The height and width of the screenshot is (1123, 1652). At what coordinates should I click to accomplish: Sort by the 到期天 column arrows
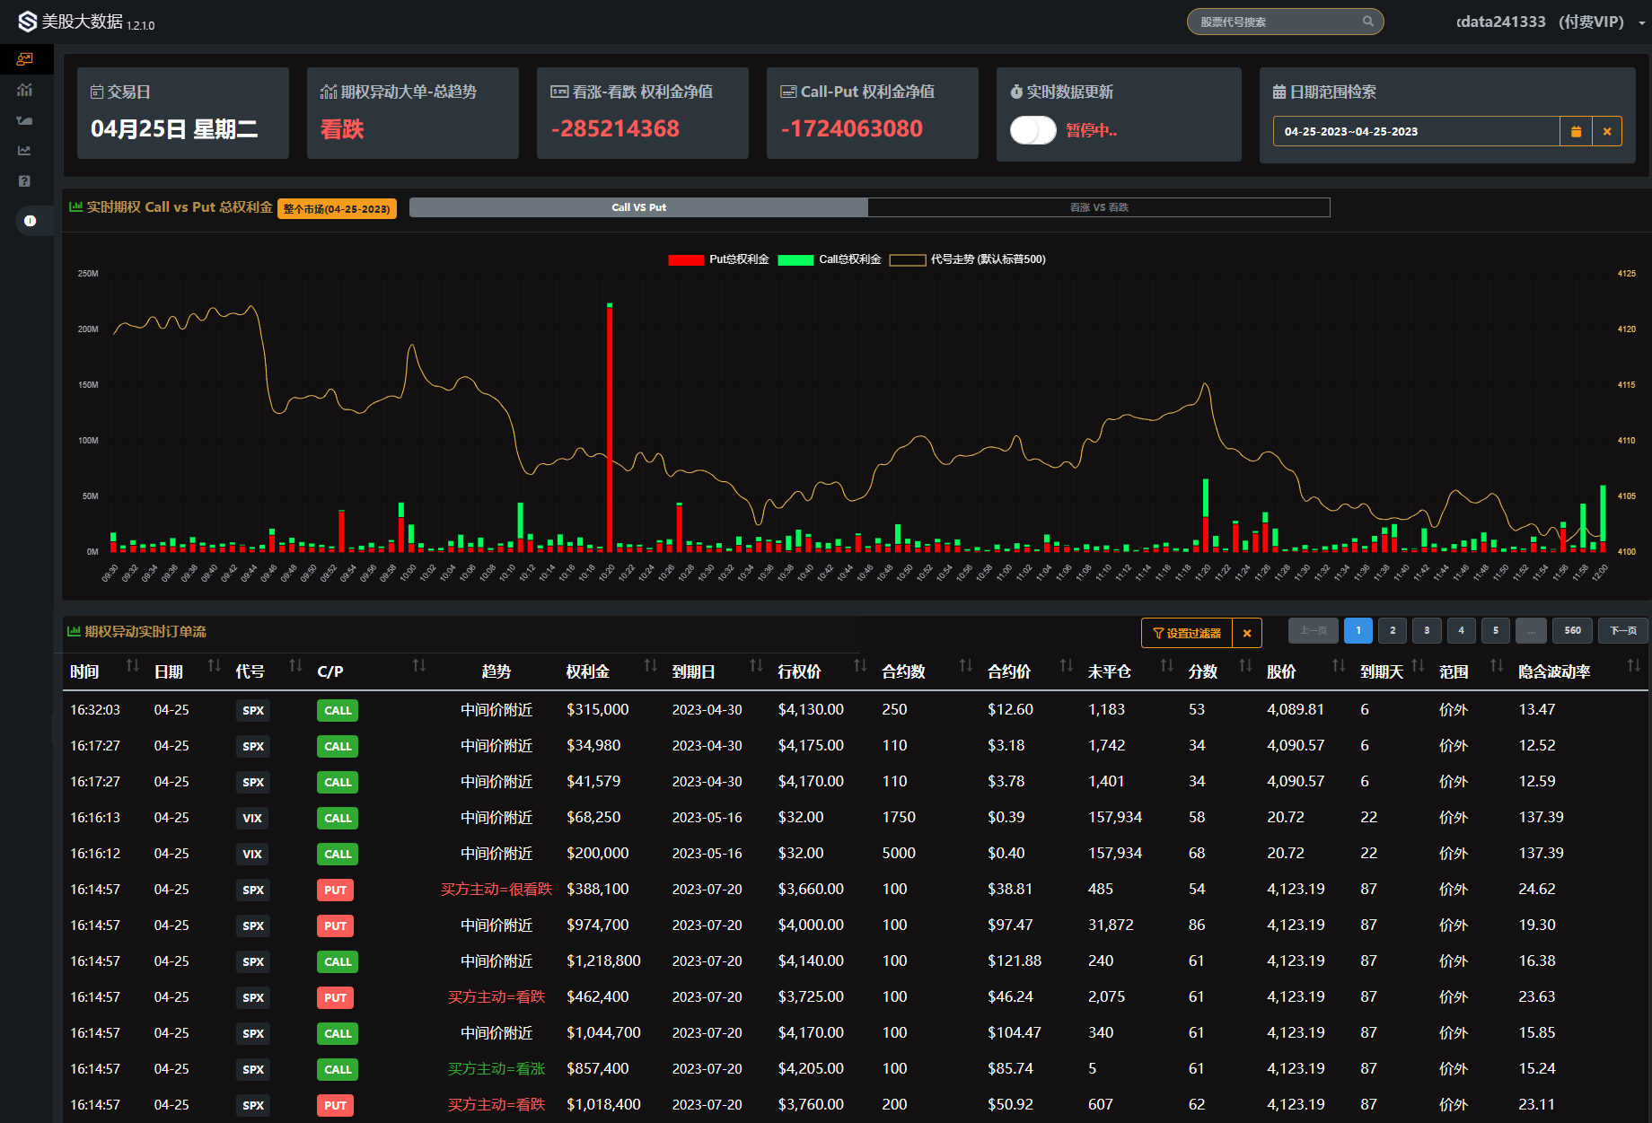click(x=1418, y=665)
